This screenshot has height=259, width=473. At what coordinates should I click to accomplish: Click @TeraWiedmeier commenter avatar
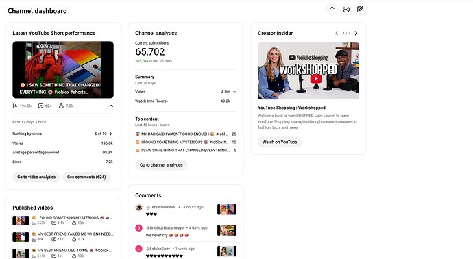click(138, 208)
